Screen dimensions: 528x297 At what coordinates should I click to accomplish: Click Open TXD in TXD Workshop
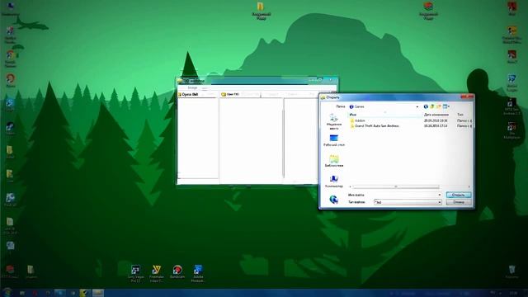click(230, 95)
